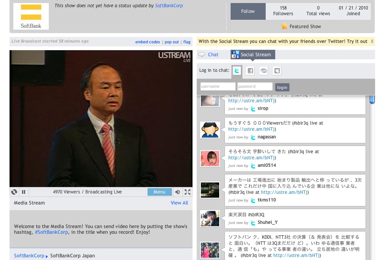Open ustre.am link in ami0514's tweet
The image size is (385, 260).
coord(252,158)
